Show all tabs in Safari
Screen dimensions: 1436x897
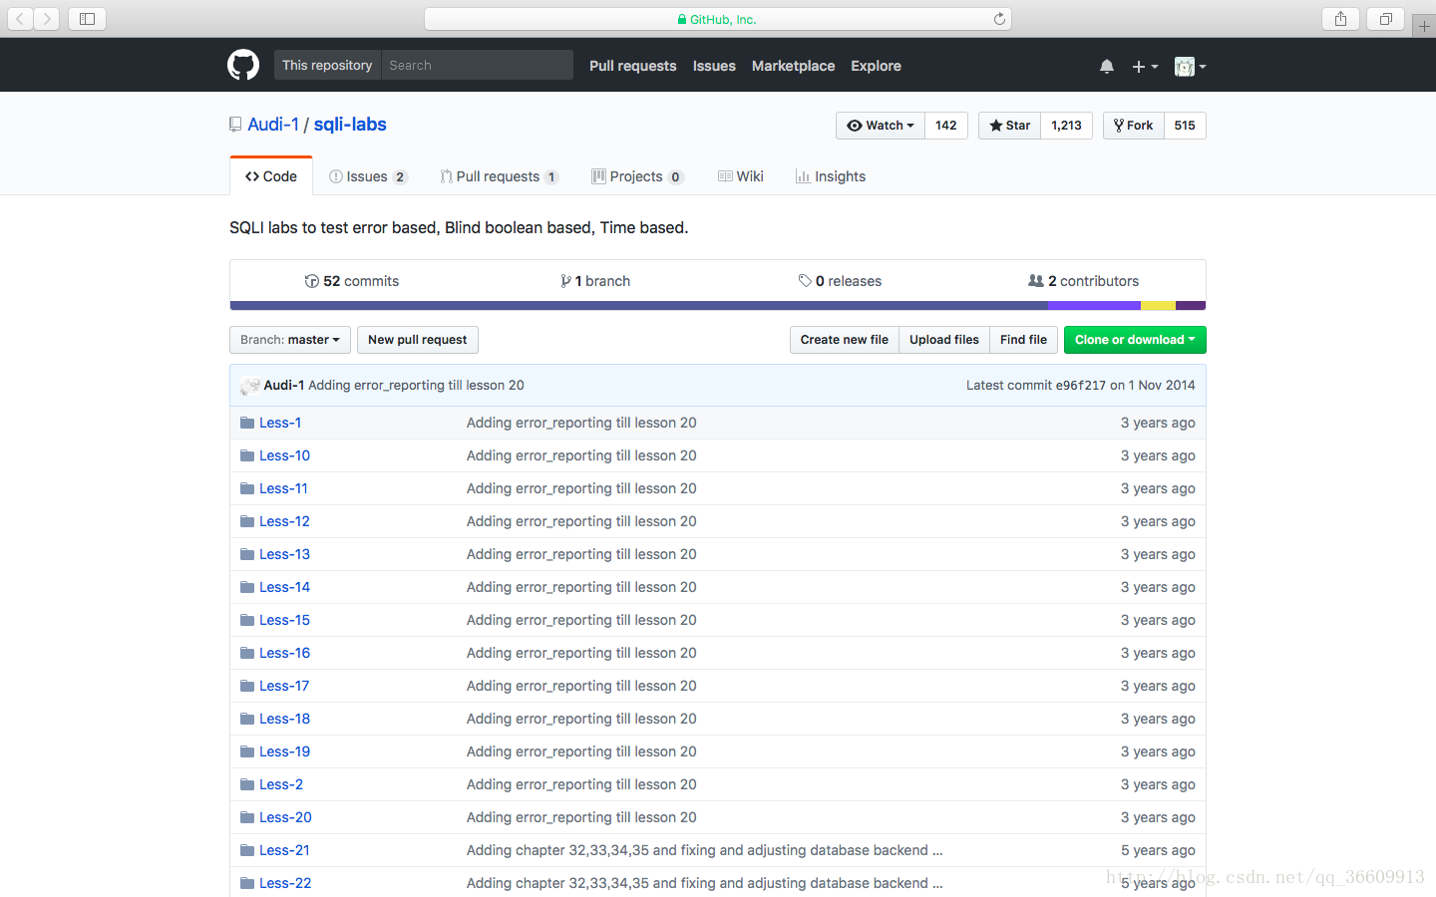[1386, 19]
